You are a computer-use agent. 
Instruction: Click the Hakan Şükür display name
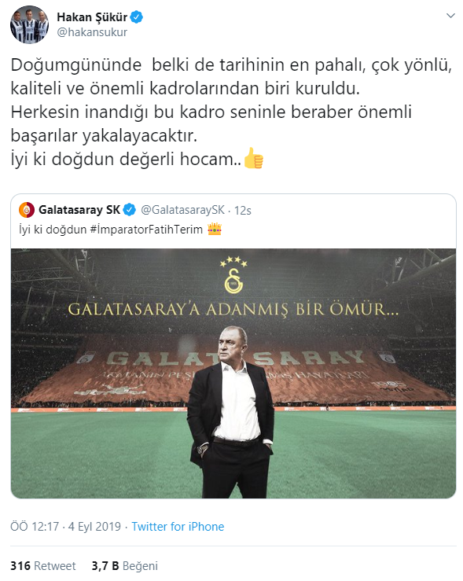(x=92, y=17)
